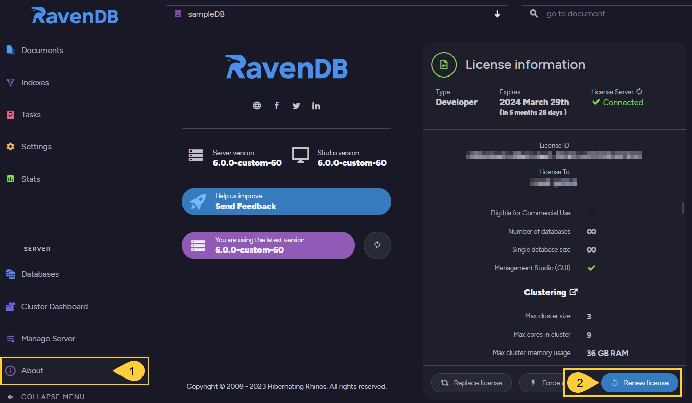Click the latest version purple button
Viewport: 692px width, 403px height.
(x=268, y=245)
